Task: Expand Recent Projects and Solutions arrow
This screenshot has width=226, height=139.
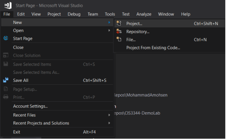Action: pos(109,123)
